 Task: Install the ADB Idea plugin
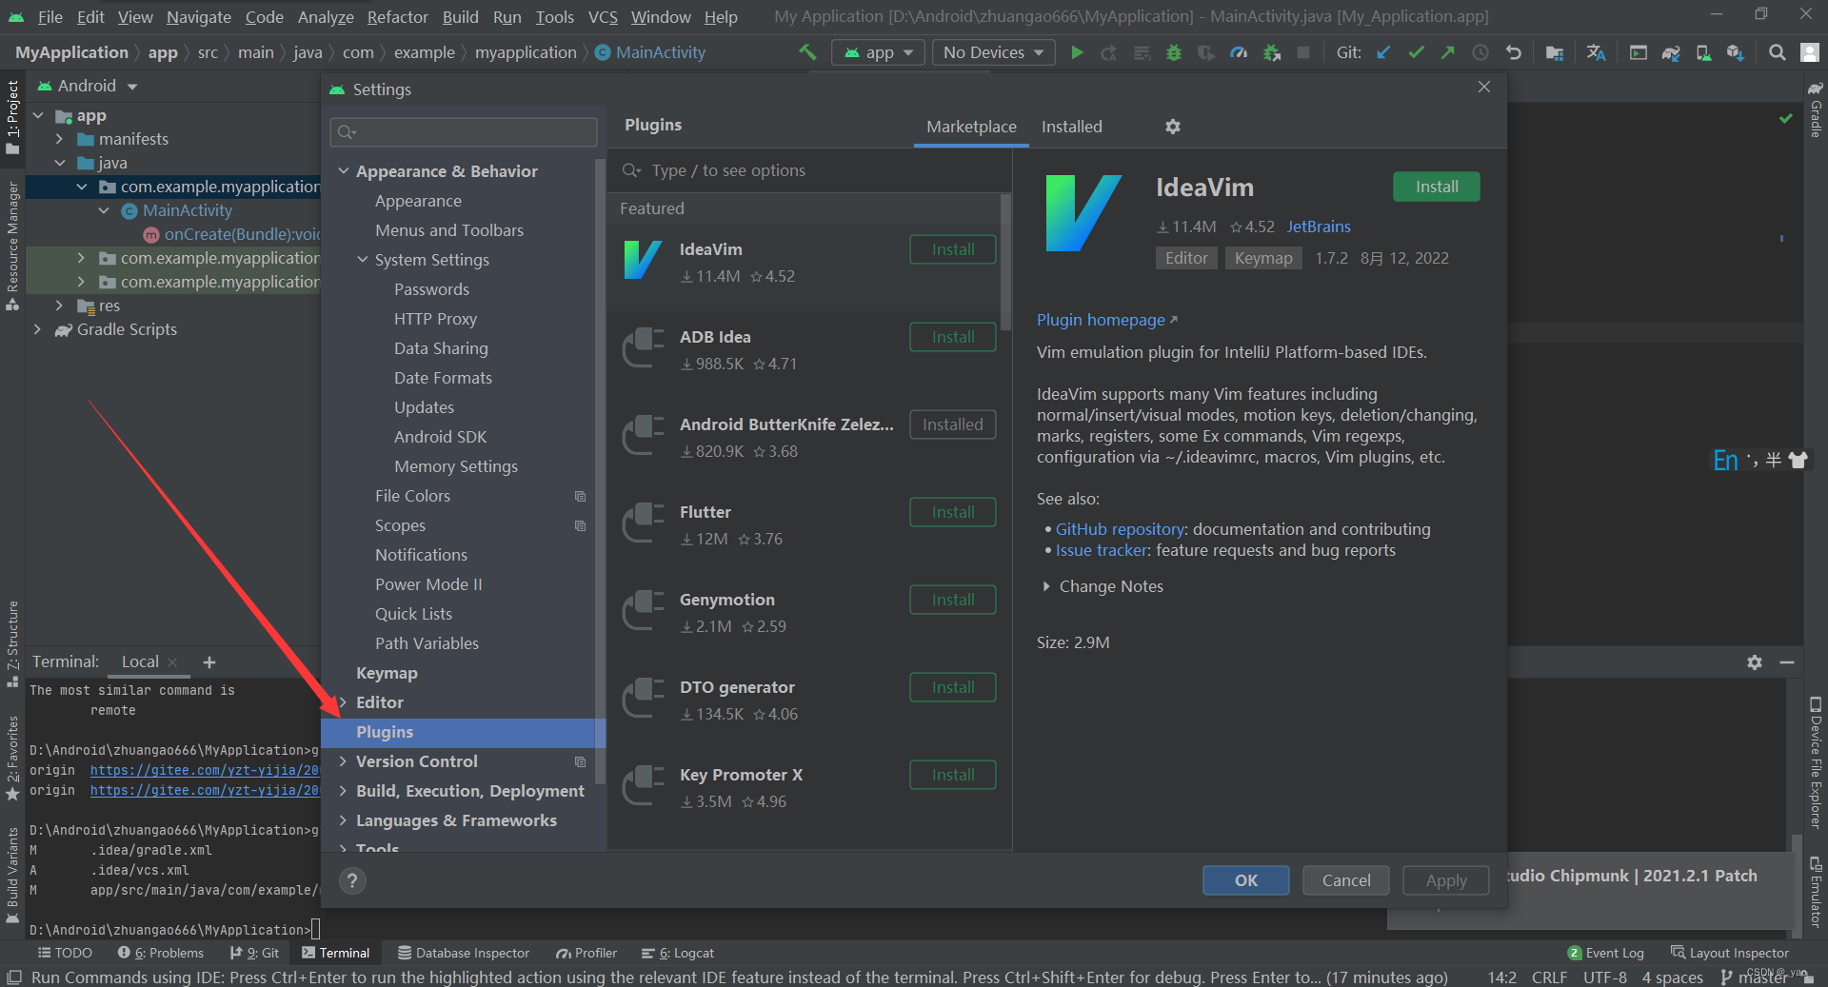952,337
